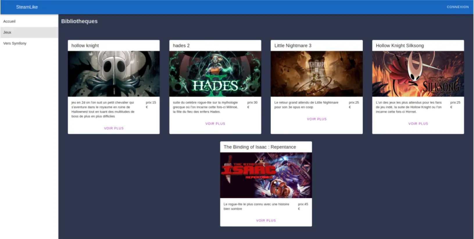Click the SteamLike logo in header

[x=27, y=7]
